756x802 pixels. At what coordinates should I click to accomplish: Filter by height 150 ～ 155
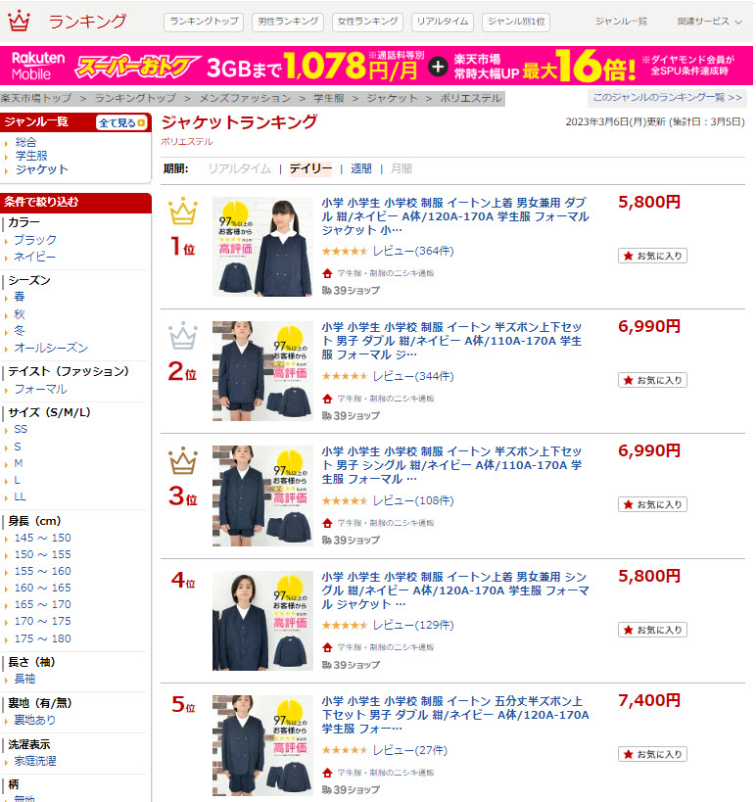tap(42, 554)
